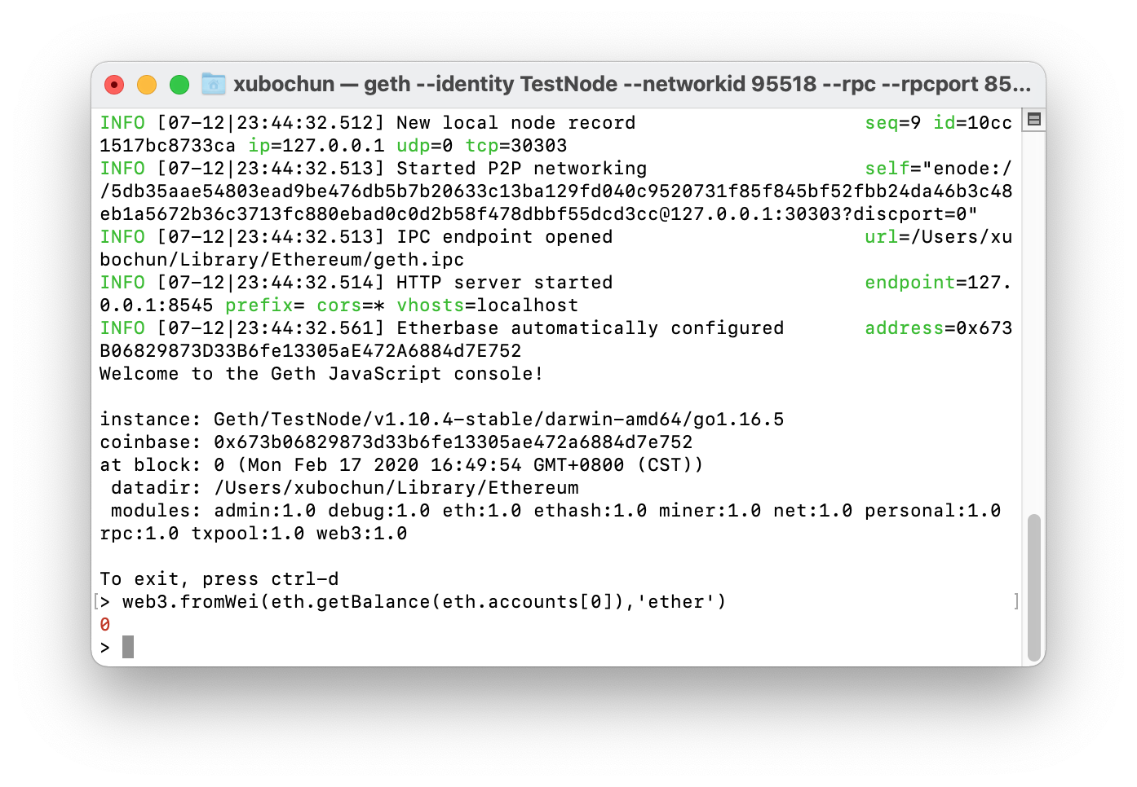Click the 'Etherbase automatically configured' message

(590, 328)
